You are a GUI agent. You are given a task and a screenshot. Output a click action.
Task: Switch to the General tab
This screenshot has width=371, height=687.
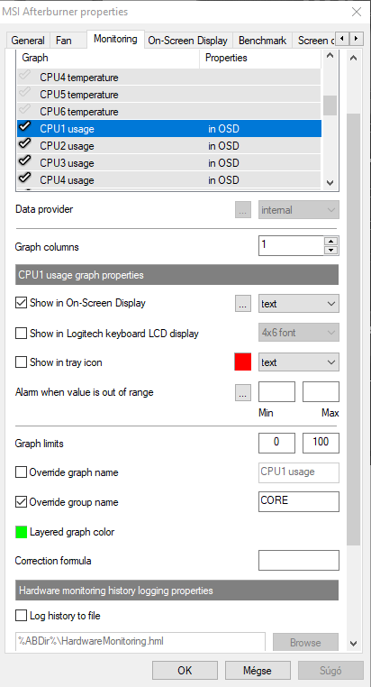point(28,41)
